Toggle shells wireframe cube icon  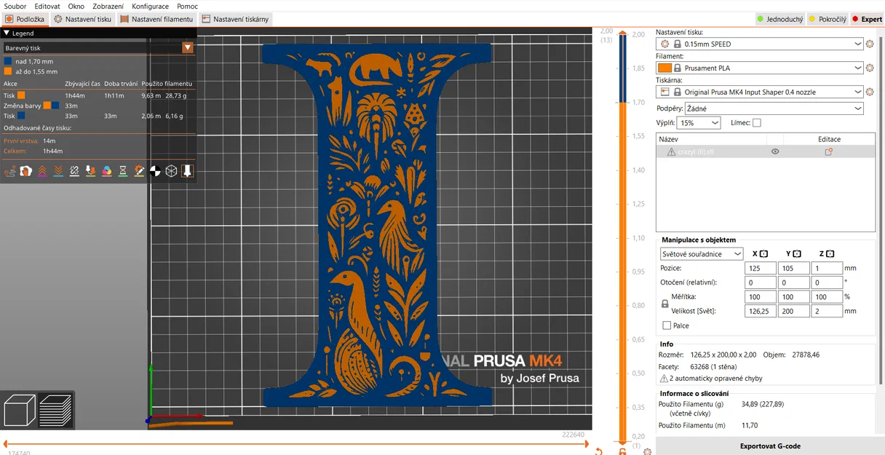(171, 171)
